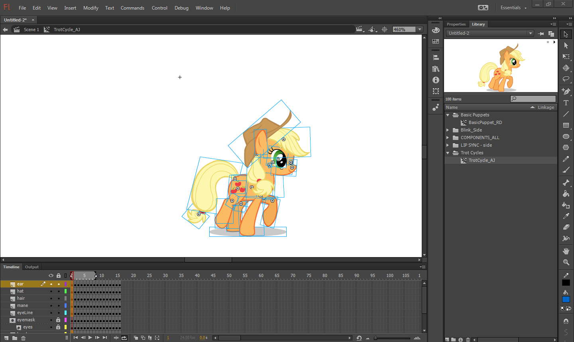Screen dimensions: 574x342
Task: Click the New Layer icon in timeline
Action: 6,338
